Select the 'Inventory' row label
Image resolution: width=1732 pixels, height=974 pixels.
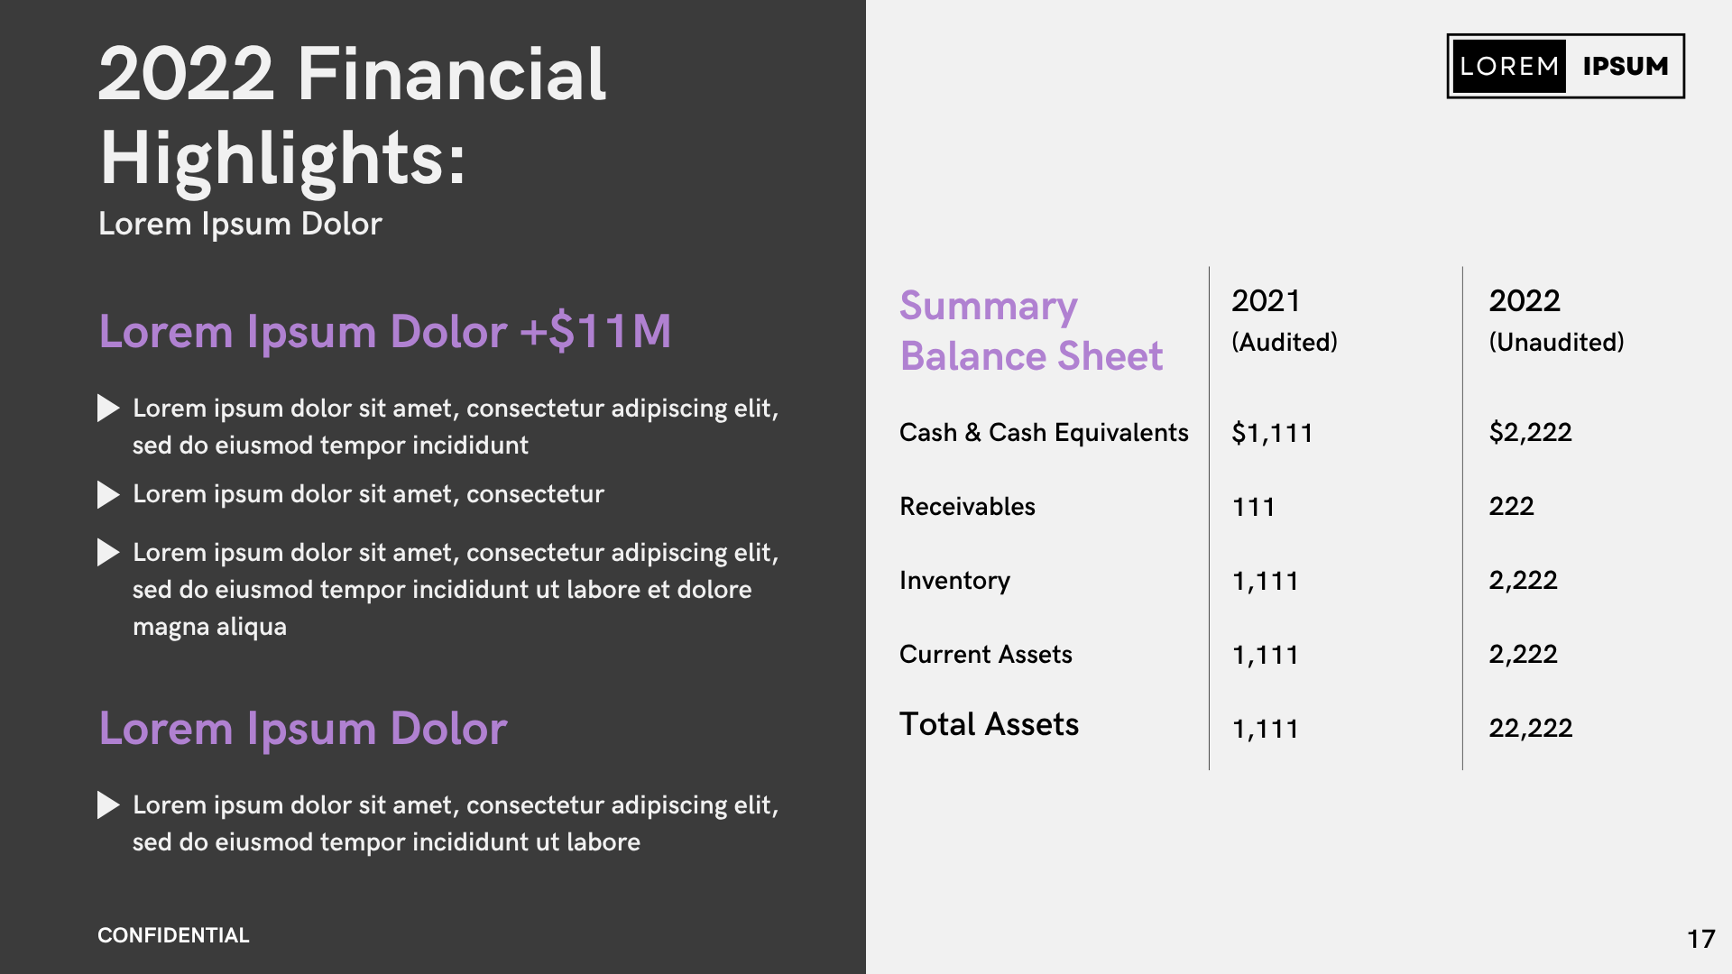954,581
